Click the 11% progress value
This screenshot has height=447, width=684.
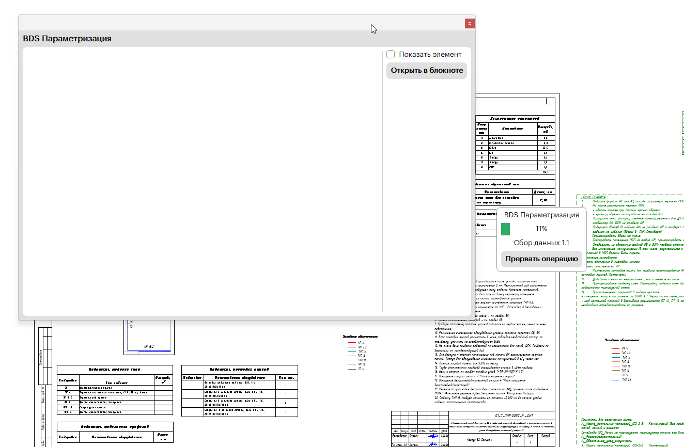pyautogui.click(x=541, y=229)
